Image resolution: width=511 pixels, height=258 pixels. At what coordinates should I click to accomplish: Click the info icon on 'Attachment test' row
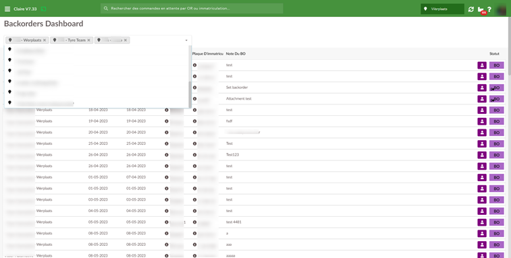tap(194, 98)
